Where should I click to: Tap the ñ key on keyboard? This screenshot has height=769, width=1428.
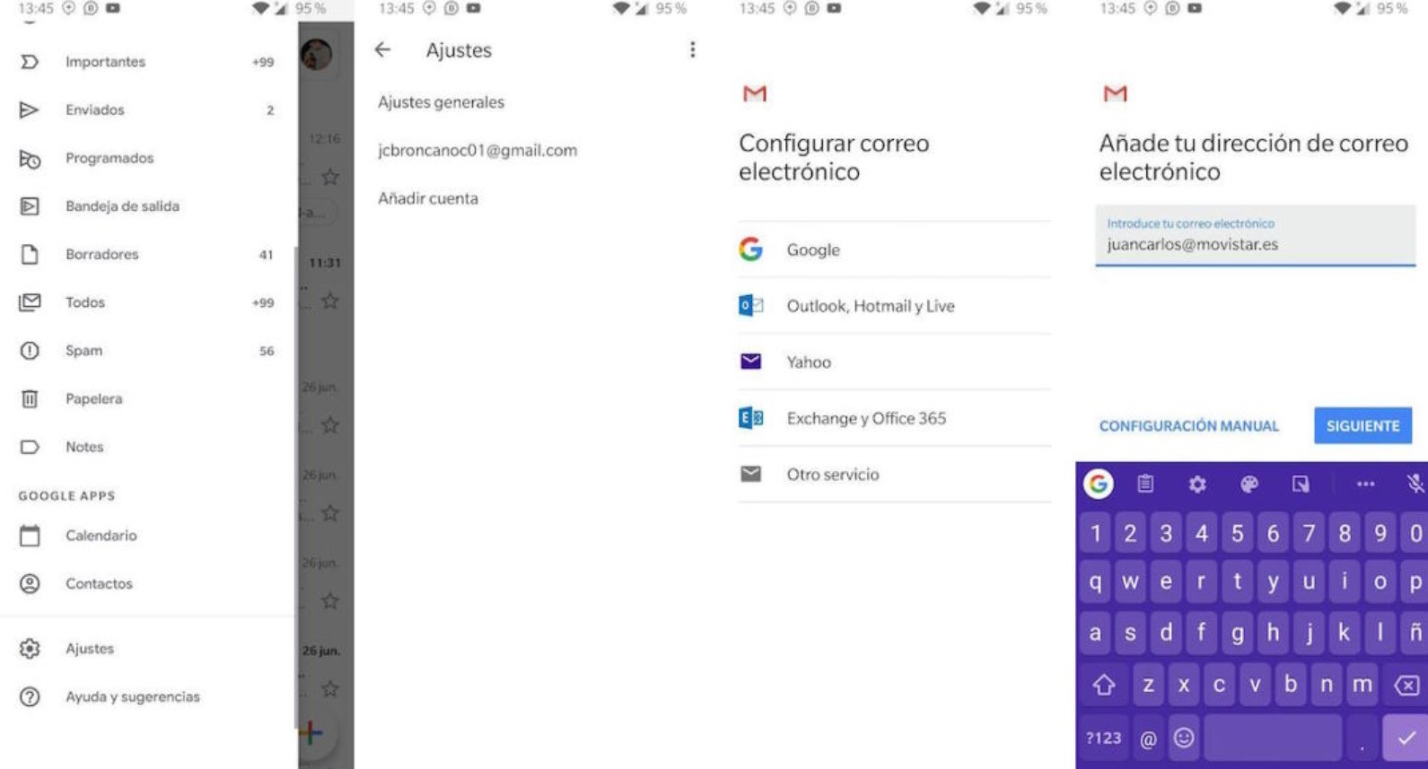pyautogui.click(x=1415, y=633)
